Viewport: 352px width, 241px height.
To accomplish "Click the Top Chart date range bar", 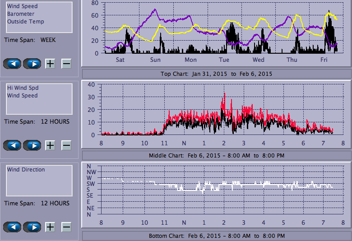I will 216,74.
